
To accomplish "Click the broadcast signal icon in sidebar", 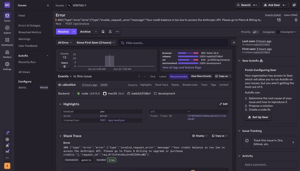I will click(7, 152).
